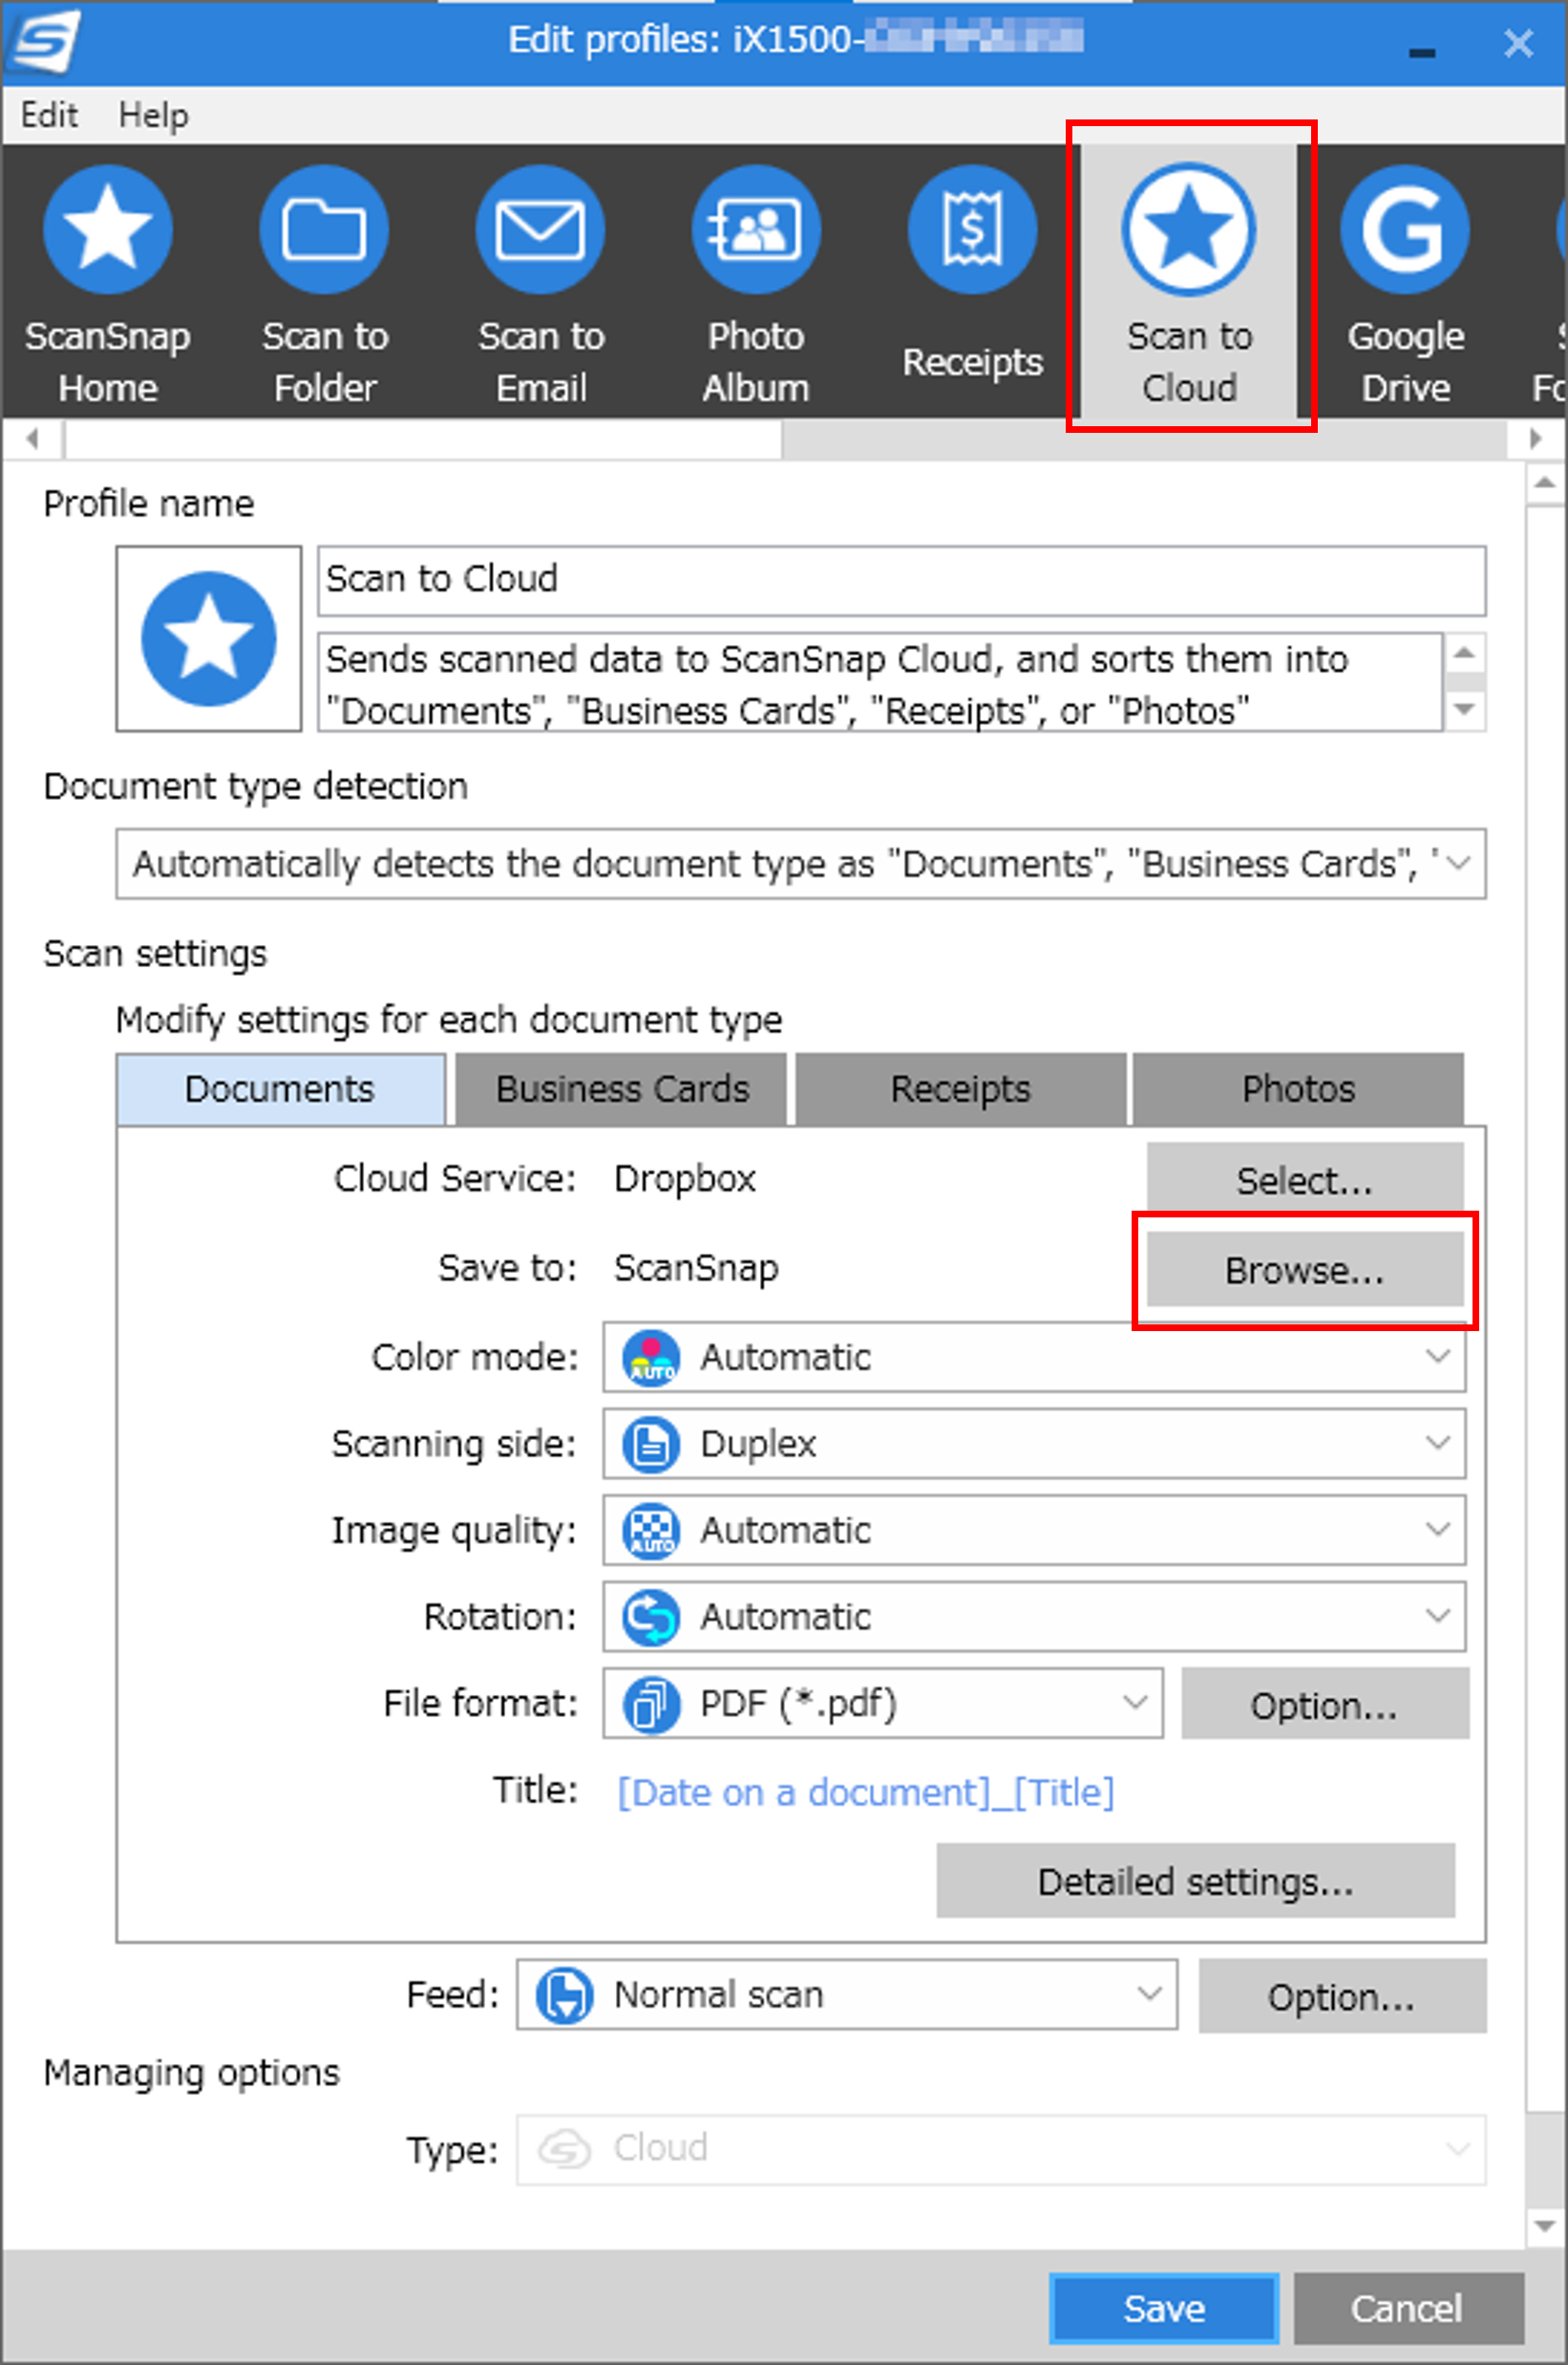The image size is (1568, 2365).
Task: Switch to the Receipts tab
Action: (x=961, y=1089)
